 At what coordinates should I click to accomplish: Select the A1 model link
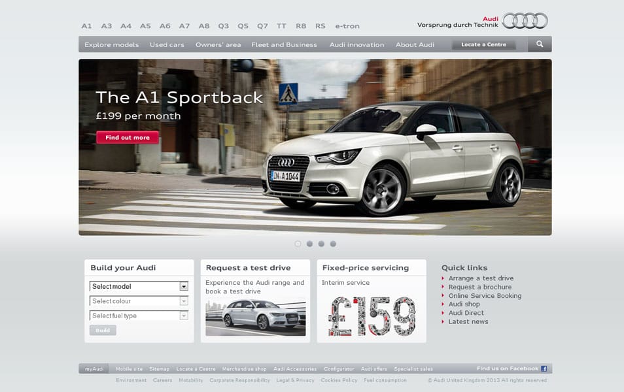[86, 26]
